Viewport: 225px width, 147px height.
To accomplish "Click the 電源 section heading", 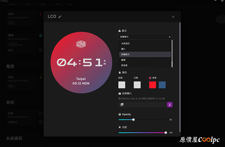I will (x=10, y=66).
